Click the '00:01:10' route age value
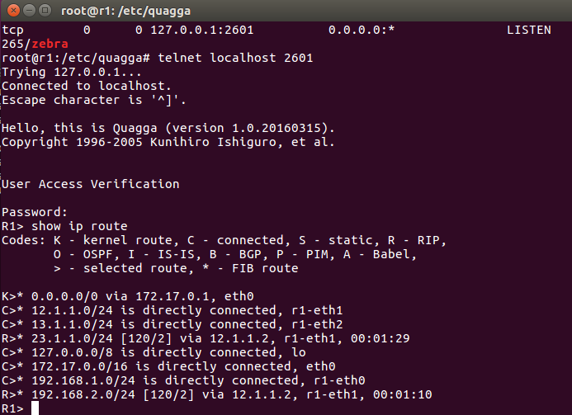This screenshot has width=572, height=415. pyautogui.click(x=402, y=394)
